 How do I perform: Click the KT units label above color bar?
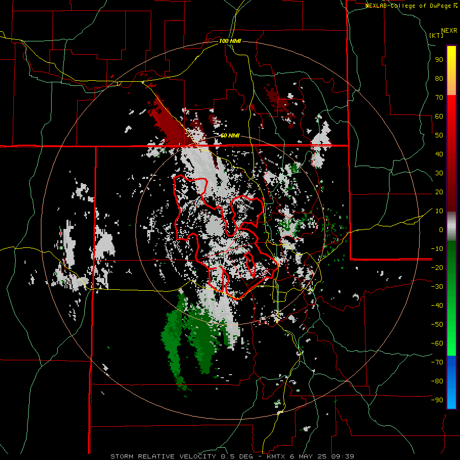436,35
